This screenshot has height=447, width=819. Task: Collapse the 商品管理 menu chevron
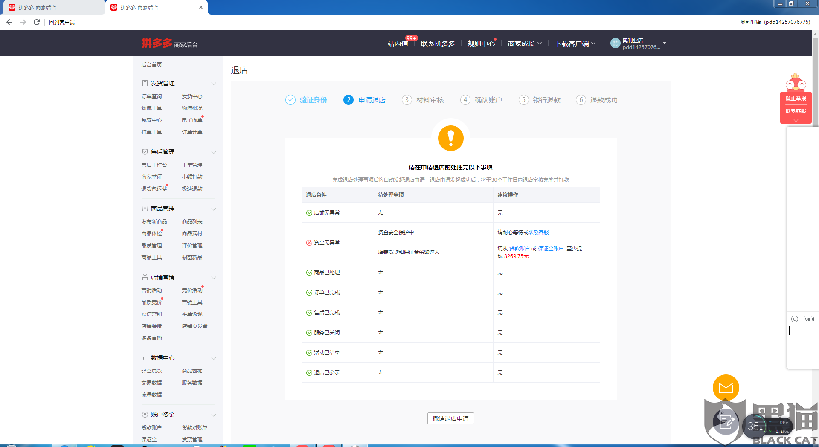[x=214, y=209]
